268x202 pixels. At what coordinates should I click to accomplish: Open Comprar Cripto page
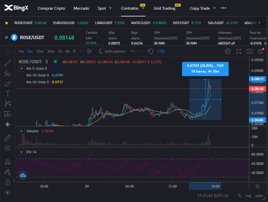[51, 8]
